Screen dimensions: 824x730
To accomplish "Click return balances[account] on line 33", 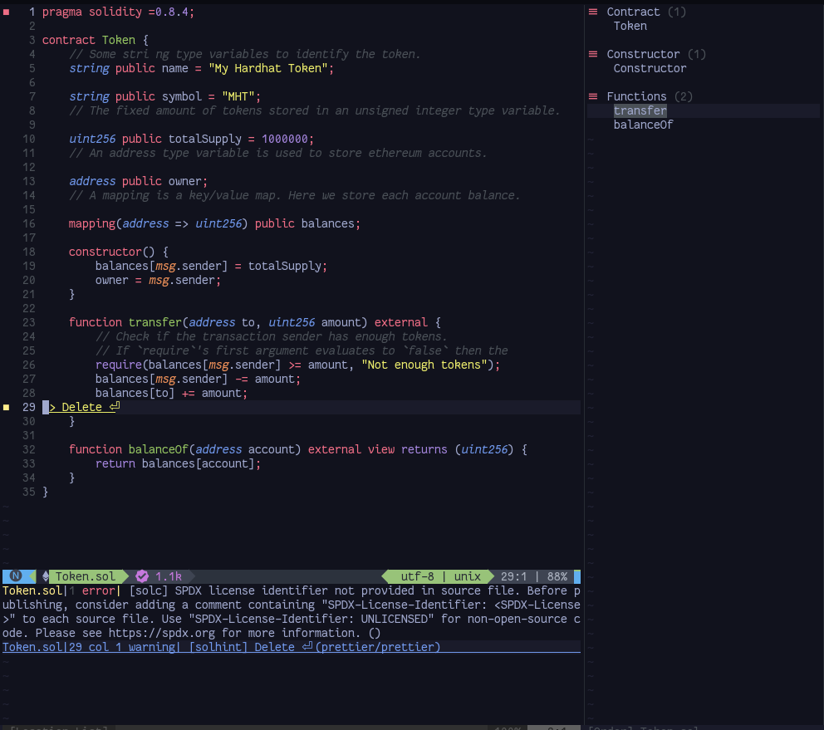I will [178, 463].
